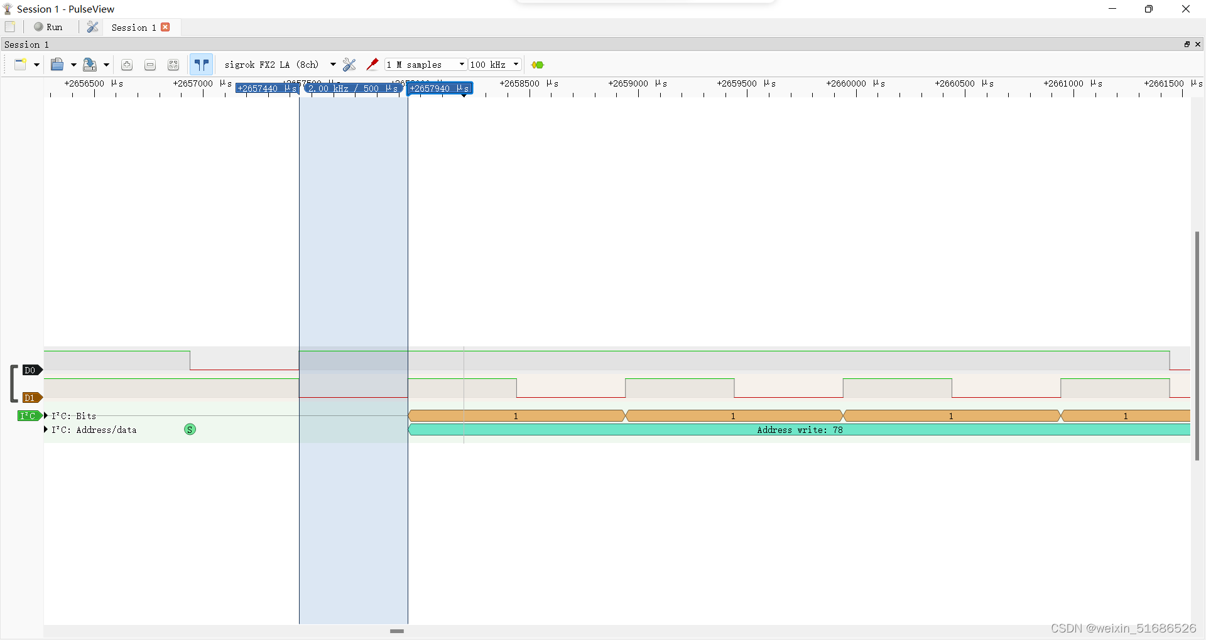Image resolution: width=1206 pixels, height=640 pixels.
Task: Switch to the Session 1 tab
Action: click(133, 28)
